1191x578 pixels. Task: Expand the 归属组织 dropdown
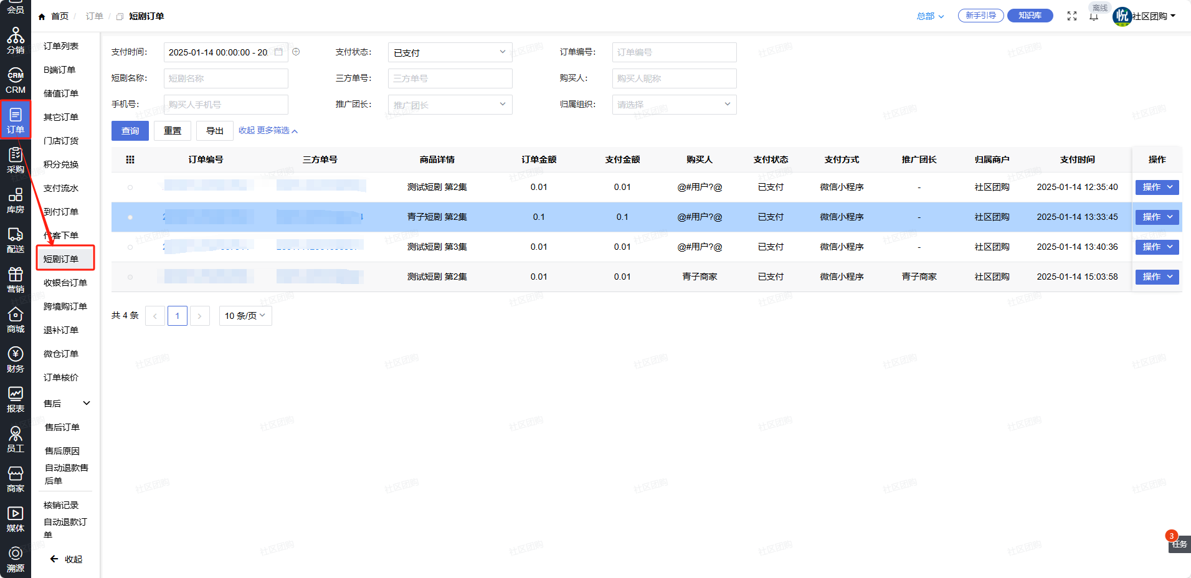674,105
